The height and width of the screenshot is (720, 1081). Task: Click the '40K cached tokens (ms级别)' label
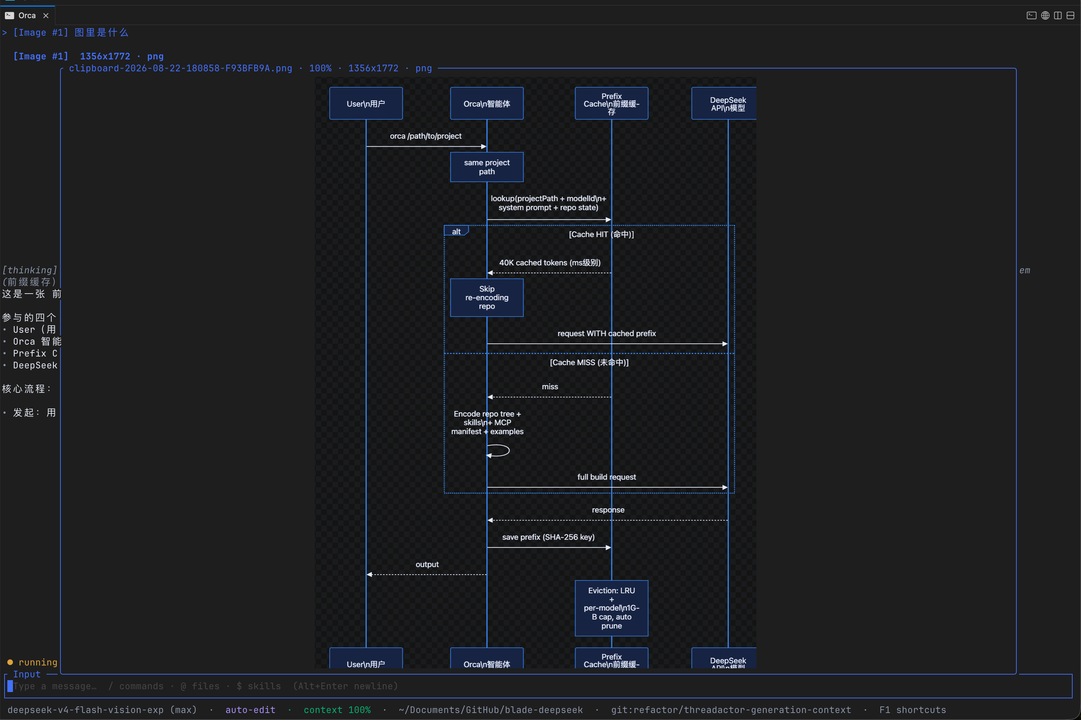[x=550, y=262]
